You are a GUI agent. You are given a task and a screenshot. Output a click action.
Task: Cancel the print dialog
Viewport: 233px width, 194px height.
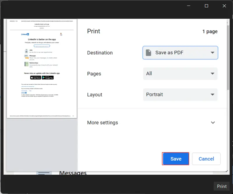pyautogui.click(x=206, y=159)
